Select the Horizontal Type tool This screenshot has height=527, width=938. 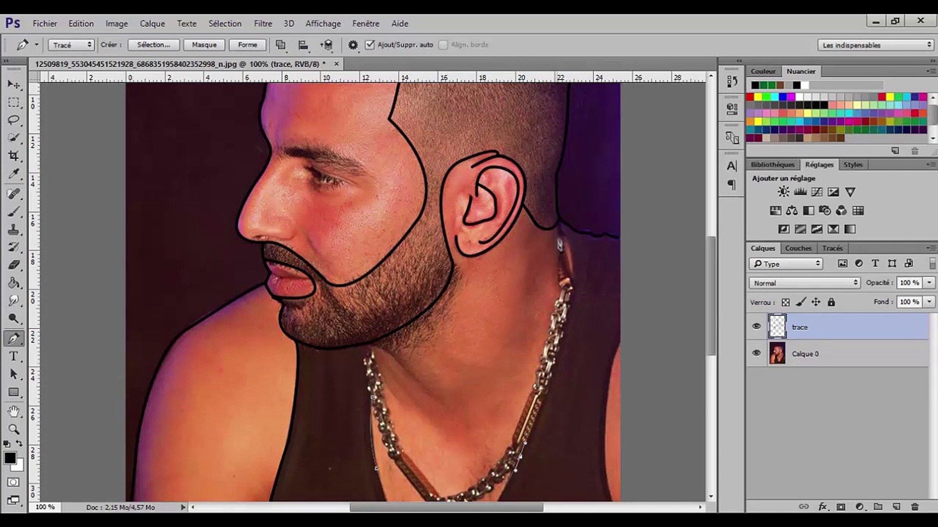[14, 356]
